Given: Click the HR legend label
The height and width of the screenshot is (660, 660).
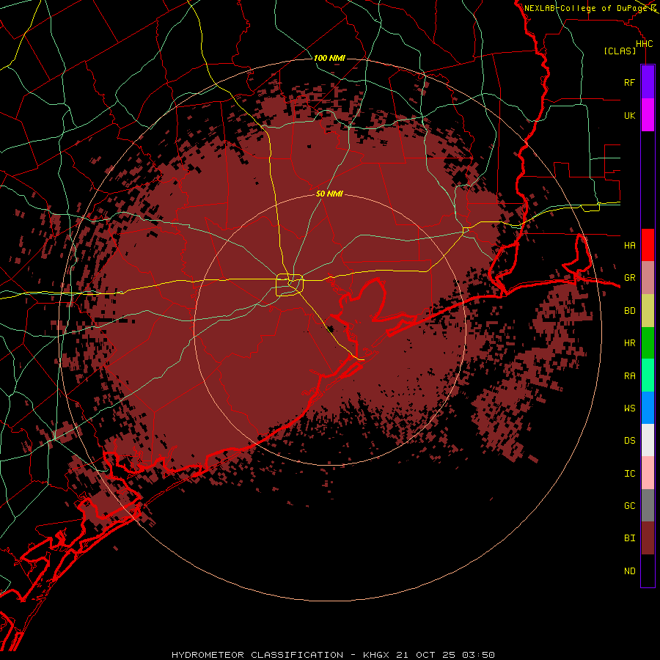Looking at the screenshot, I should 629,343.
